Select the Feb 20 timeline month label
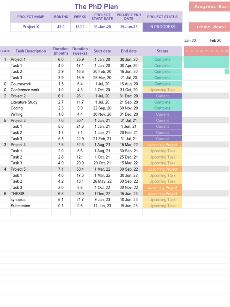Screen dimensions: 230x307 click(x=215, y=40)
